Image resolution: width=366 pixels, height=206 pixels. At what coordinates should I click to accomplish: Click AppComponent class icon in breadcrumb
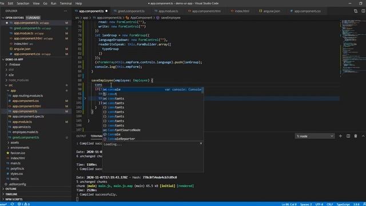click(127, 18)
